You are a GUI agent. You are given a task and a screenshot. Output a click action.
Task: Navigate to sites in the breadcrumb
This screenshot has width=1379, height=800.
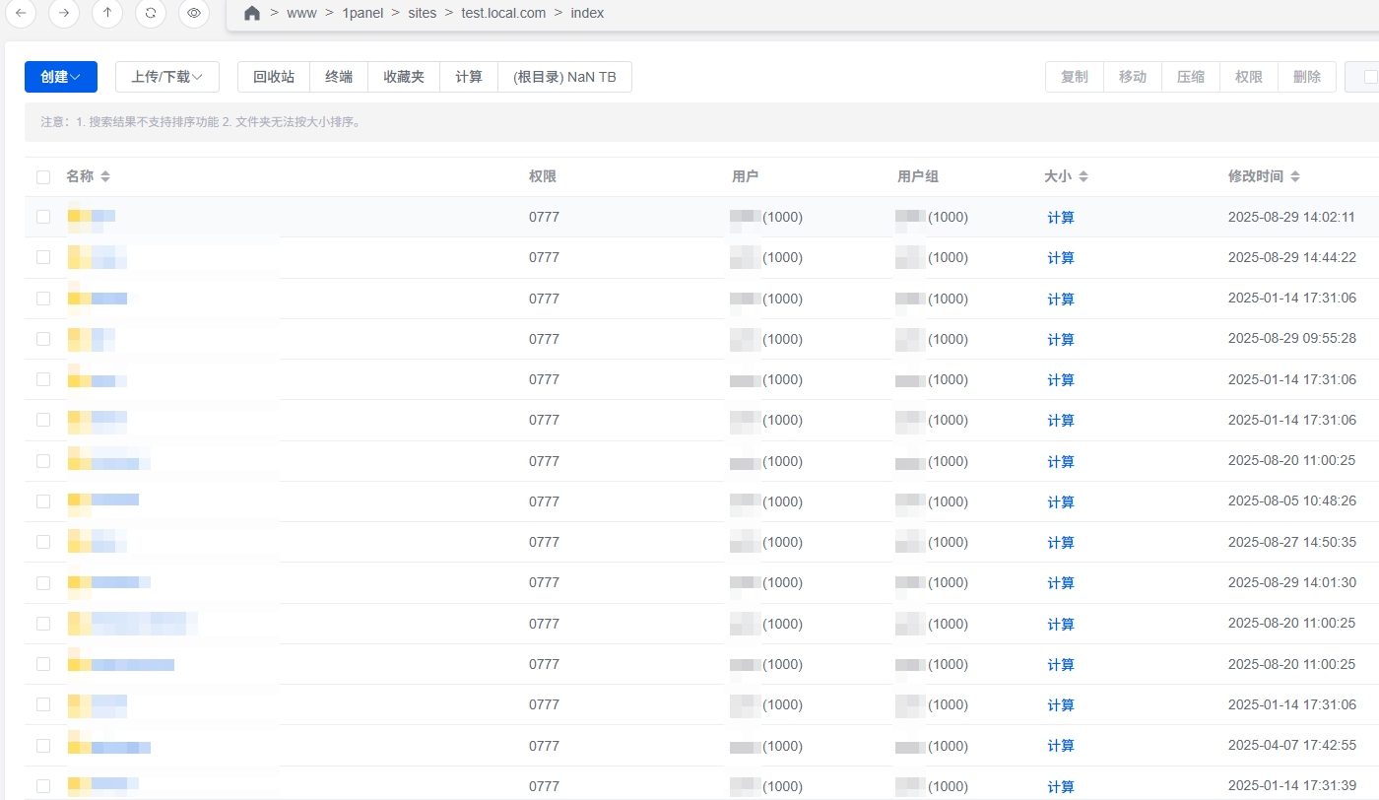pos(423,14)
